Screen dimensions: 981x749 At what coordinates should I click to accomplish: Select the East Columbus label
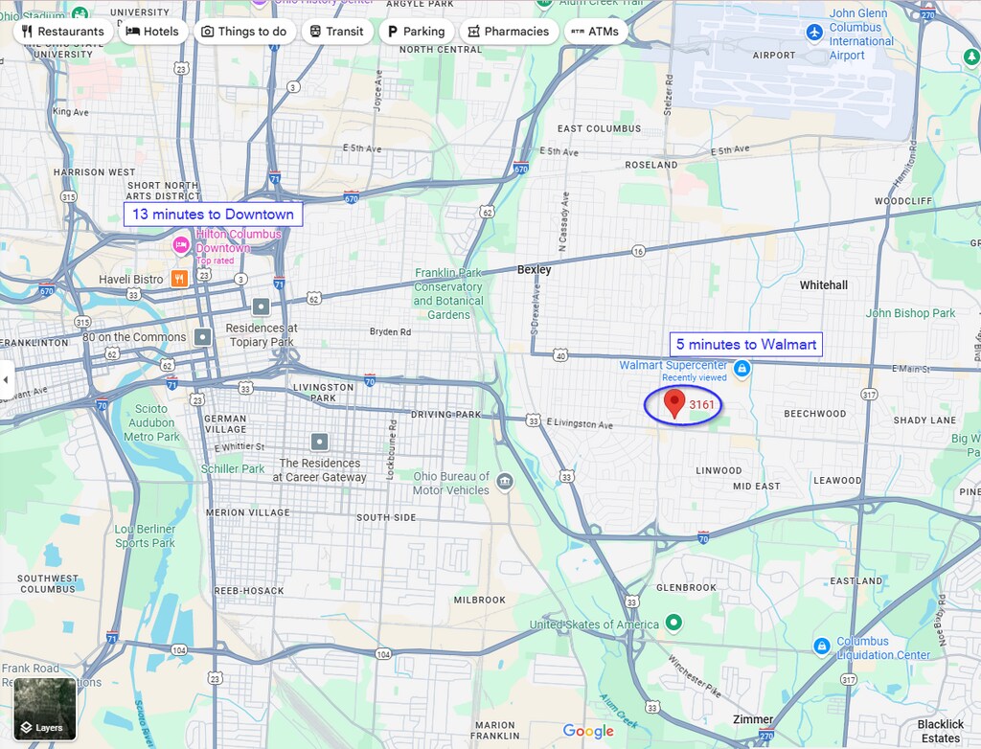(600, 128)
